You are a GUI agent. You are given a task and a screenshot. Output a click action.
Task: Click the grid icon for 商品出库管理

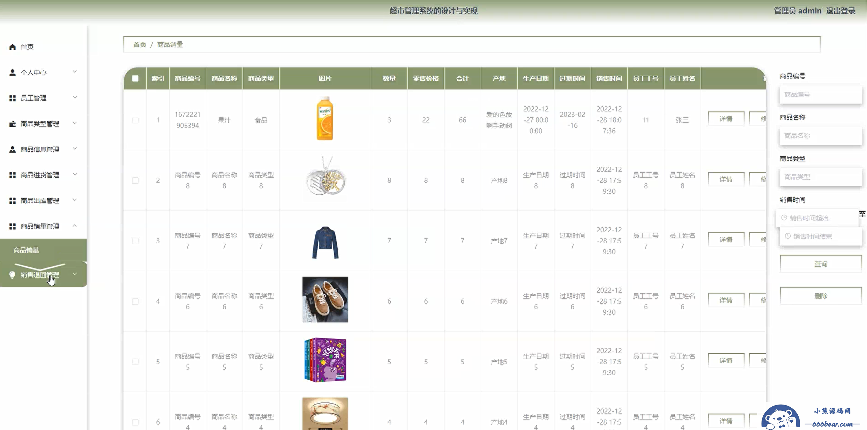tap(13, 200)
